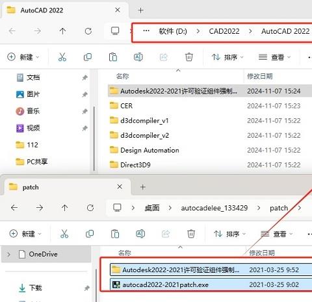This screenshot has width=312, height=302.
Task: Click 桌面 breadcrumb in patch window
Action: point(152,208)
